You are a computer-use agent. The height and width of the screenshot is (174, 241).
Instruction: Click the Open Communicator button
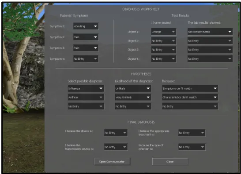pos(112,162)
